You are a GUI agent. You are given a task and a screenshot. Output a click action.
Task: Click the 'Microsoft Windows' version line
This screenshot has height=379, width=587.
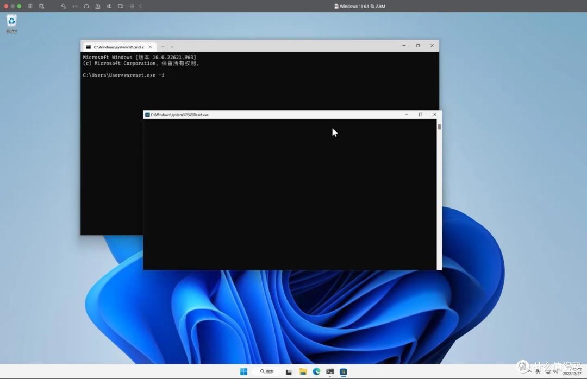(139, 57)
